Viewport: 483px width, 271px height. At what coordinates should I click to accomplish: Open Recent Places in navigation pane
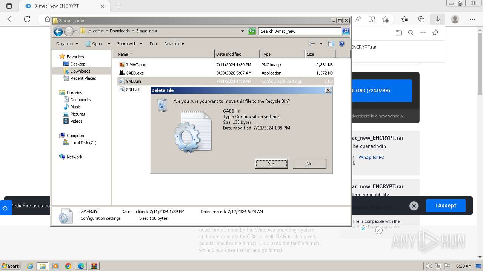pyautogui.click(x=83, y=78)
